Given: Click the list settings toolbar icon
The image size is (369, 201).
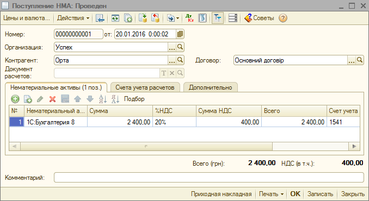Looking at the screenshot, I should click(x=233, y=18).
